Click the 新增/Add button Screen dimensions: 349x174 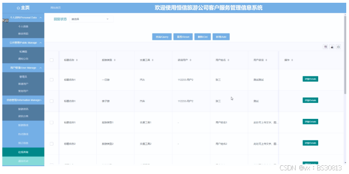coord(221,37)
